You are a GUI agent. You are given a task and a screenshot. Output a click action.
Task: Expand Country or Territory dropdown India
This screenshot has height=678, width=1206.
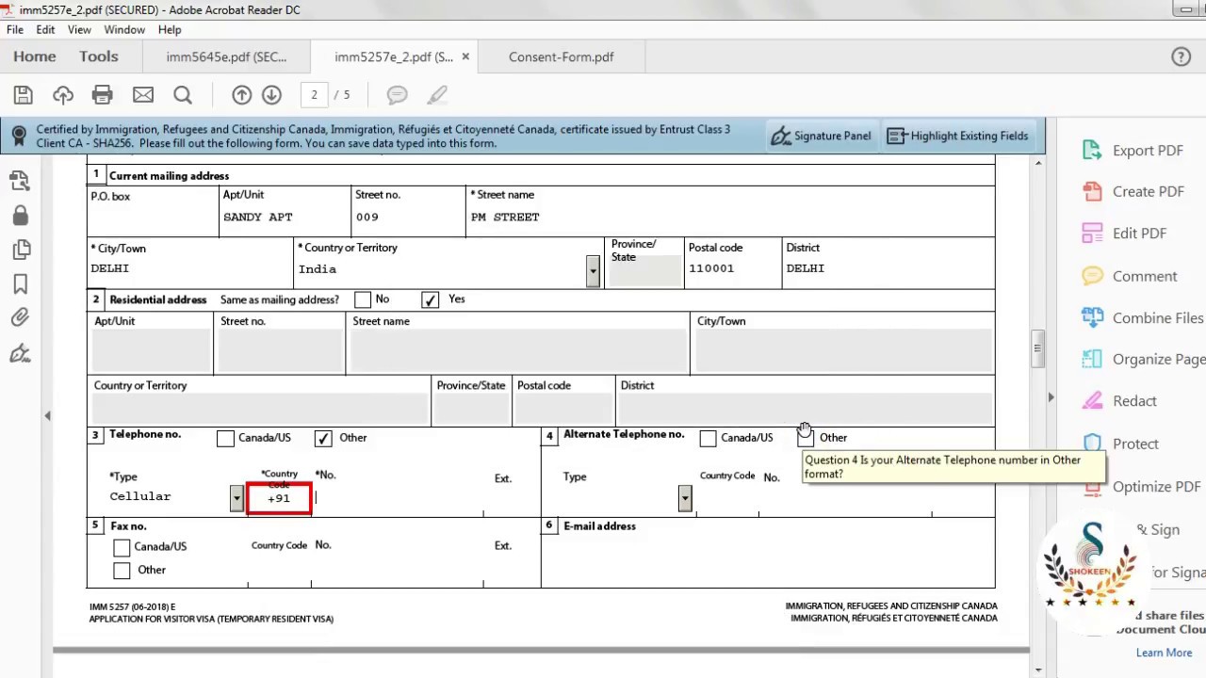coord(593,271)
